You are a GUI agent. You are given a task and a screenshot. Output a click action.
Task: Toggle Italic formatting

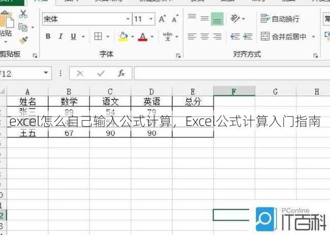click(x=60, y=37)
